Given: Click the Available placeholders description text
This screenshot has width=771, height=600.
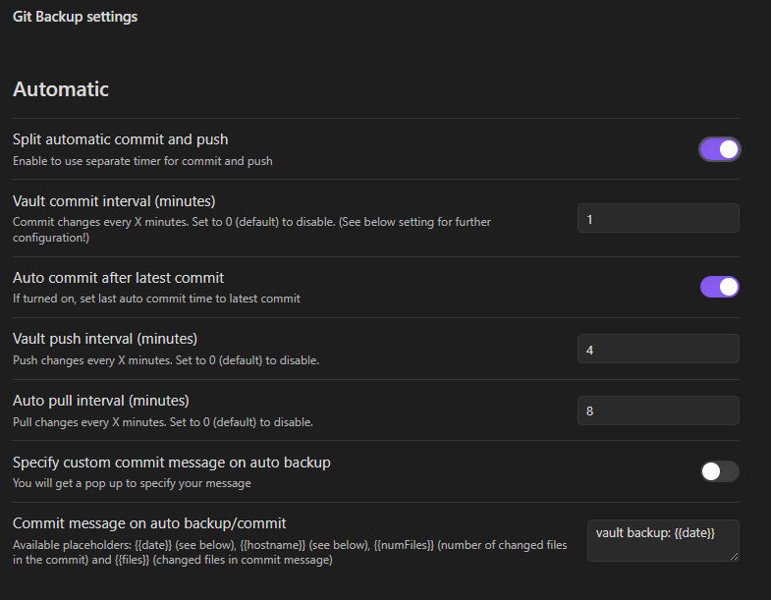Looking at the screenshot, I should (x=290, y=552).
